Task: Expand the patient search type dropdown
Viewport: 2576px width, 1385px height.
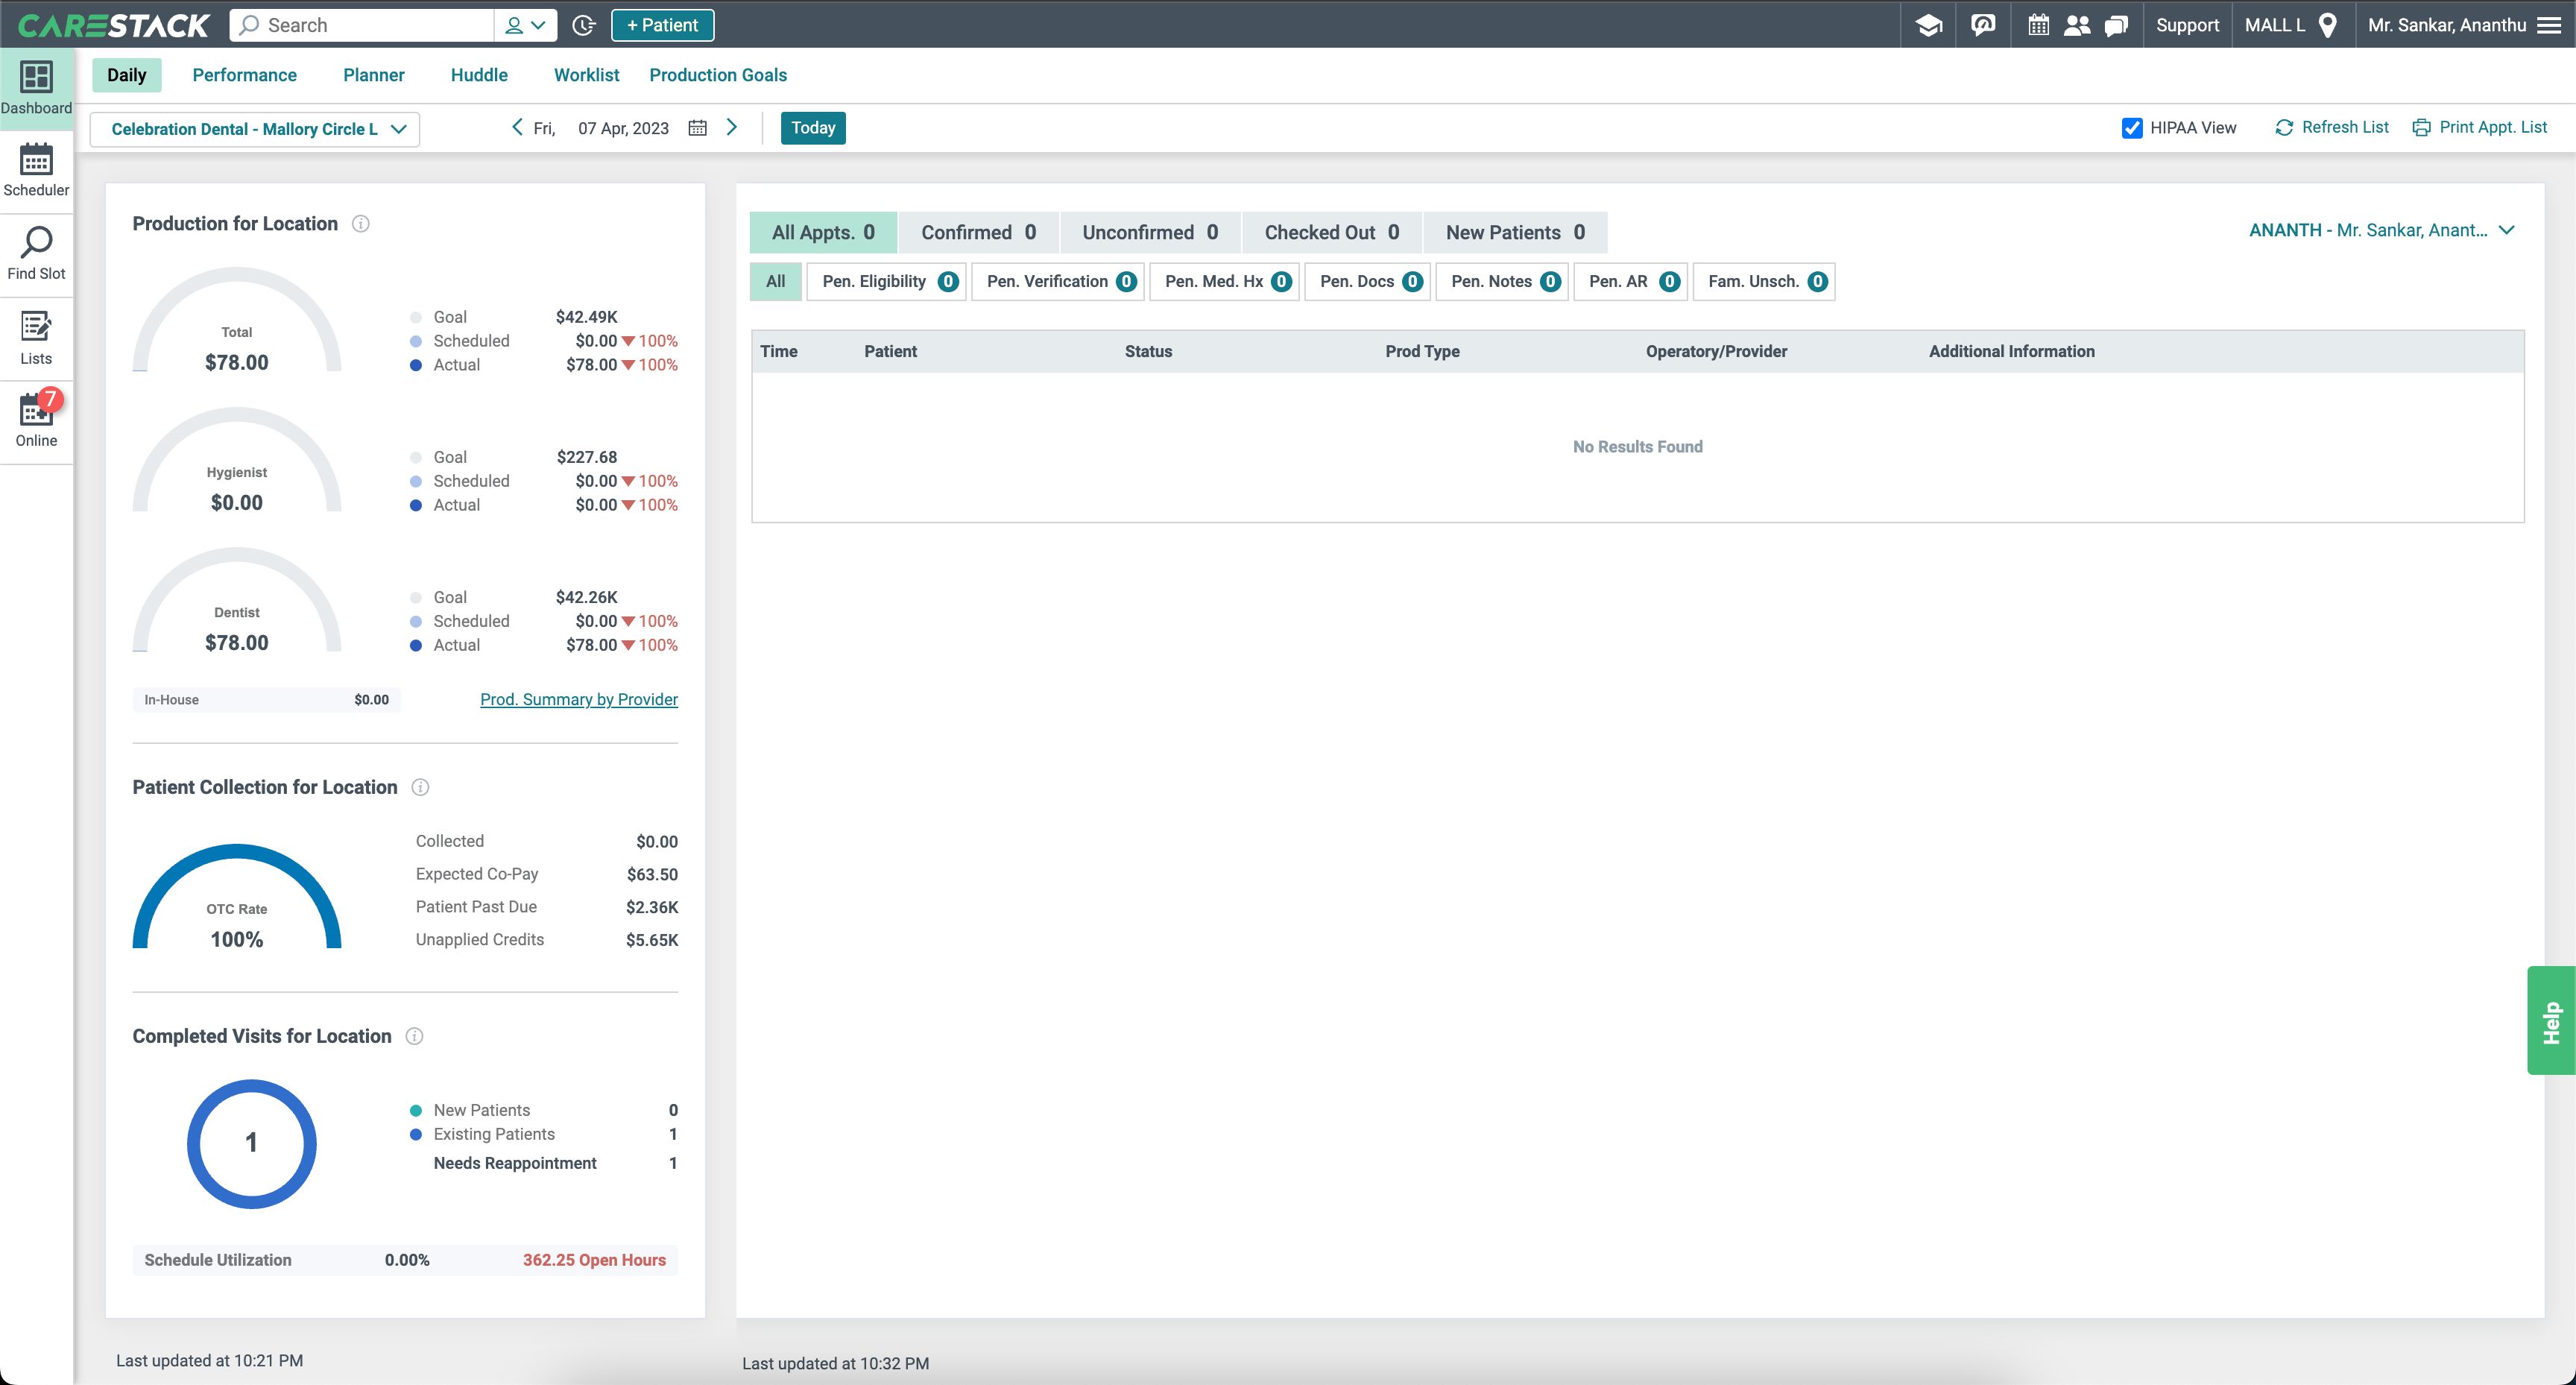Action: (525, 25)
